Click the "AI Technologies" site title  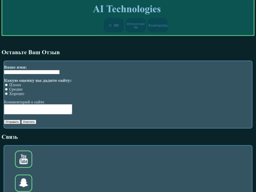[127, 9]
